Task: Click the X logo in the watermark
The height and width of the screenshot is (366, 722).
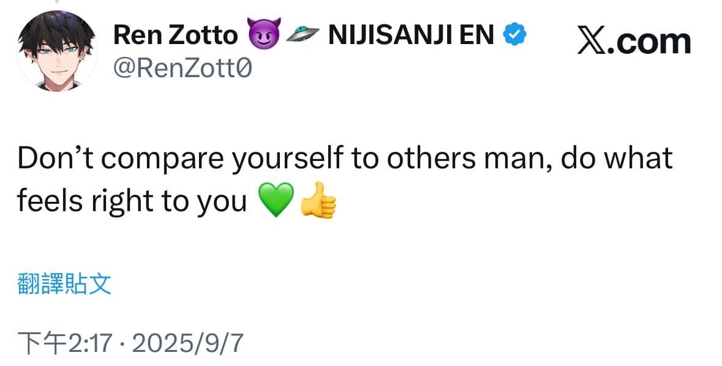Action: click(x=592, y=42)
